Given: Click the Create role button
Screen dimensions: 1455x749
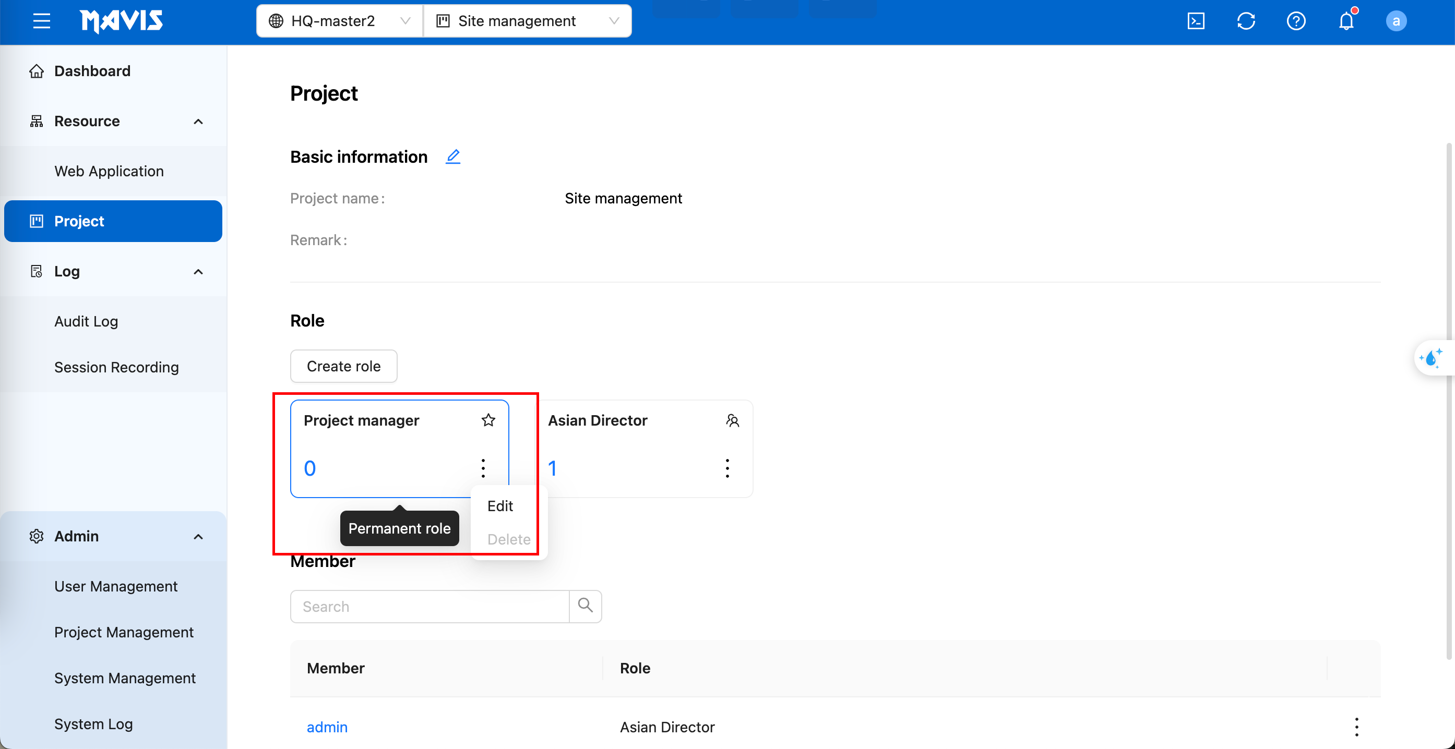Looking at the screenshot, I should click(x=343, y=366).
